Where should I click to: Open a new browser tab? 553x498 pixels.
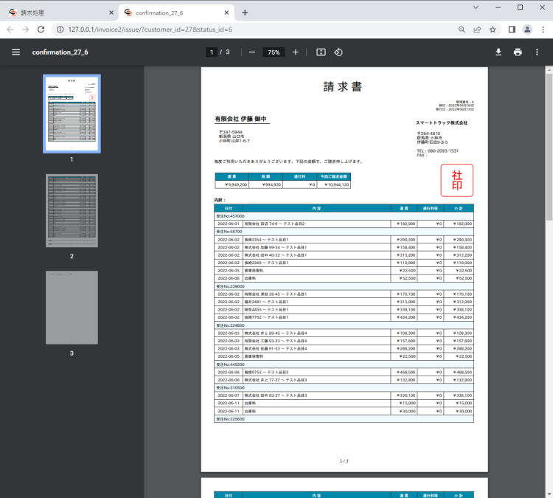click(245, 13)
